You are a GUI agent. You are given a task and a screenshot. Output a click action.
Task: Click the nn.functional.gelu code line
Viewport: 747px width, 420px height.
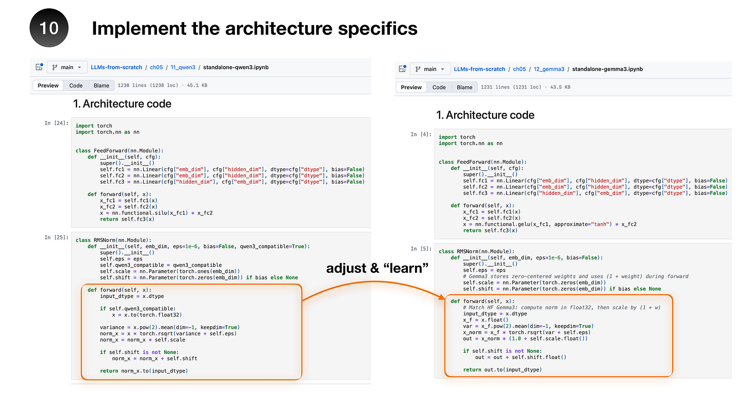point(549,224)
